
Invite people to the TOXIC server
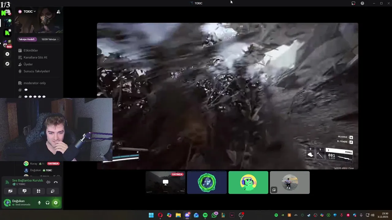point(58,12)
